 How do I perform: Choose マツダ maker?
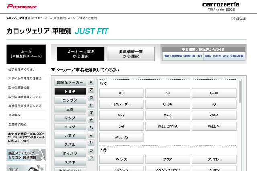pyautogui.click(x=70, y=118)
